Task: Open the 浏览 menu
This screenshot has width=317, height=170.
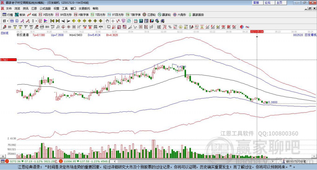Action: [x=17, y=8]
